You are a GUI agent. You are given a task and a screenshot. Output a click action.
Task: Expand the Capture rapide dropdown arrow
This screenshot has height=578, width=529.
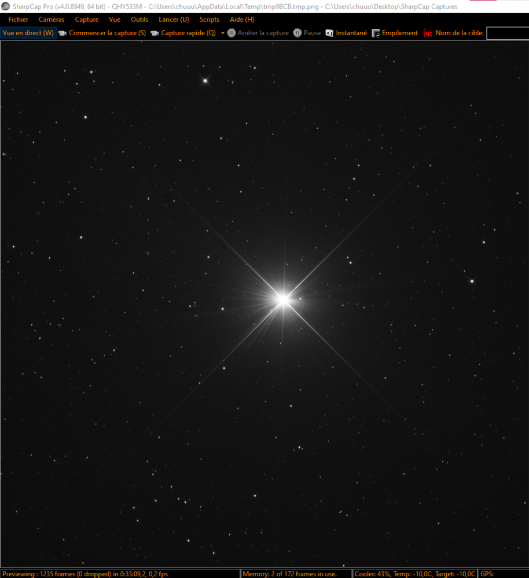[x=223, y=33]
